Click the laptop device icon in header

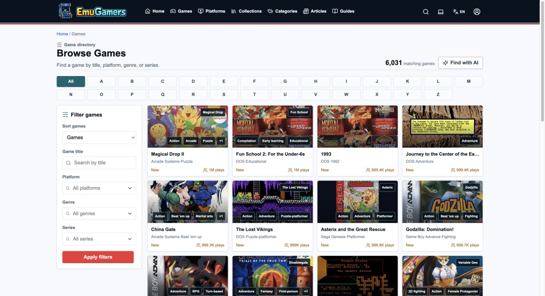pos(441,11)
